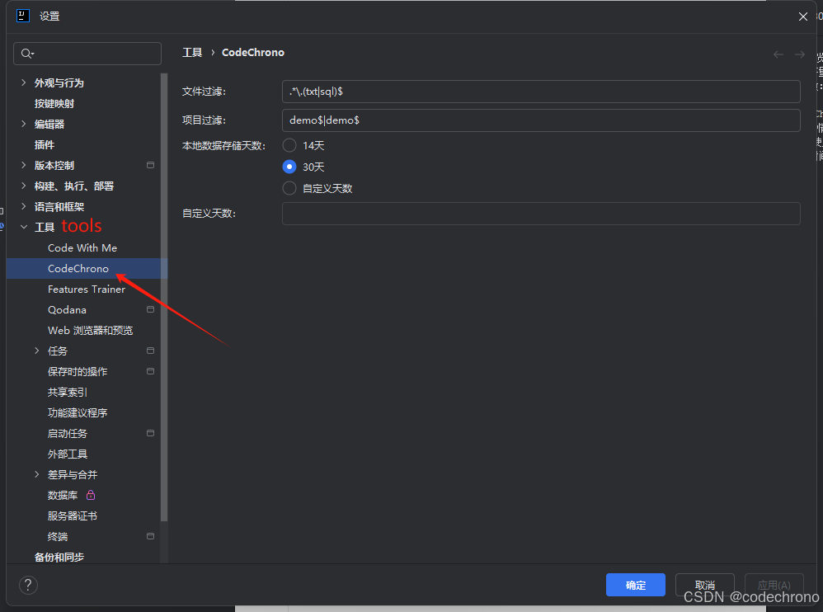Image resolution: width=823 pixels, height=612 pixels.
Task: Select the 14天 storage radio button
Action: 289,145
